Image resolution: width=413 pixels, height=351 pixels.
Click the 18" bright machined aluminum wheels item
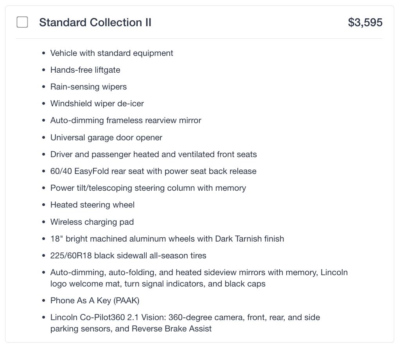[167, 239]
